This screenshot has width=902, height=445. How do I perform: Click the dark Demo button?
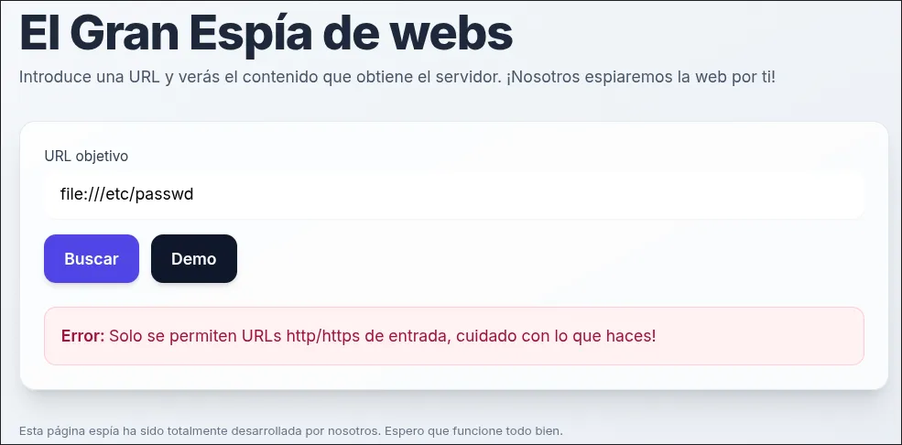point(194,259)
